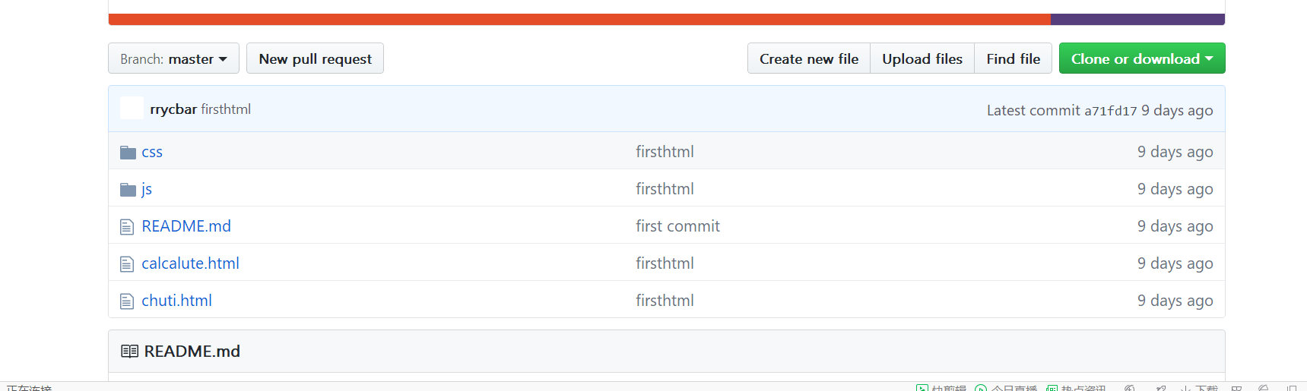Click the New pull request button
Viewport: 1307px width, 391px height.
click(x=315, y=58)
